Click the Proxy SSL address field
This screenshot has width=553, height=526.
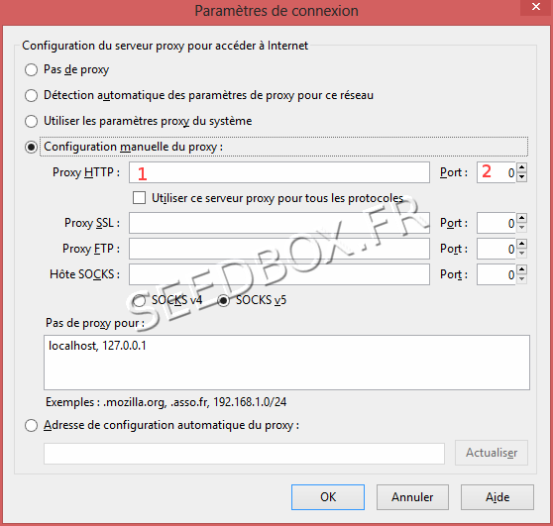pos(278,223)
